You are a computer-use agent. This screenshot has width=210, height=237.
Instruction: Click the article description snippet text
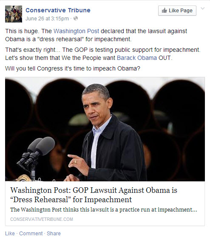pyautogui.click(x=104, y=210)
